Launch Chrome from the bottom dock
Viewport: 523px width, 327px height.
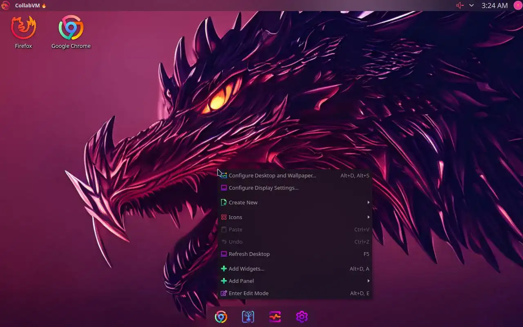pyautogui.click(x=221, y=317)
